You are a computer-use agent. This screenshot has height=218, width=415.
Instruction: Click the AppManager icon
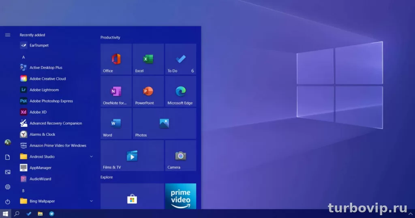[24, 168]
